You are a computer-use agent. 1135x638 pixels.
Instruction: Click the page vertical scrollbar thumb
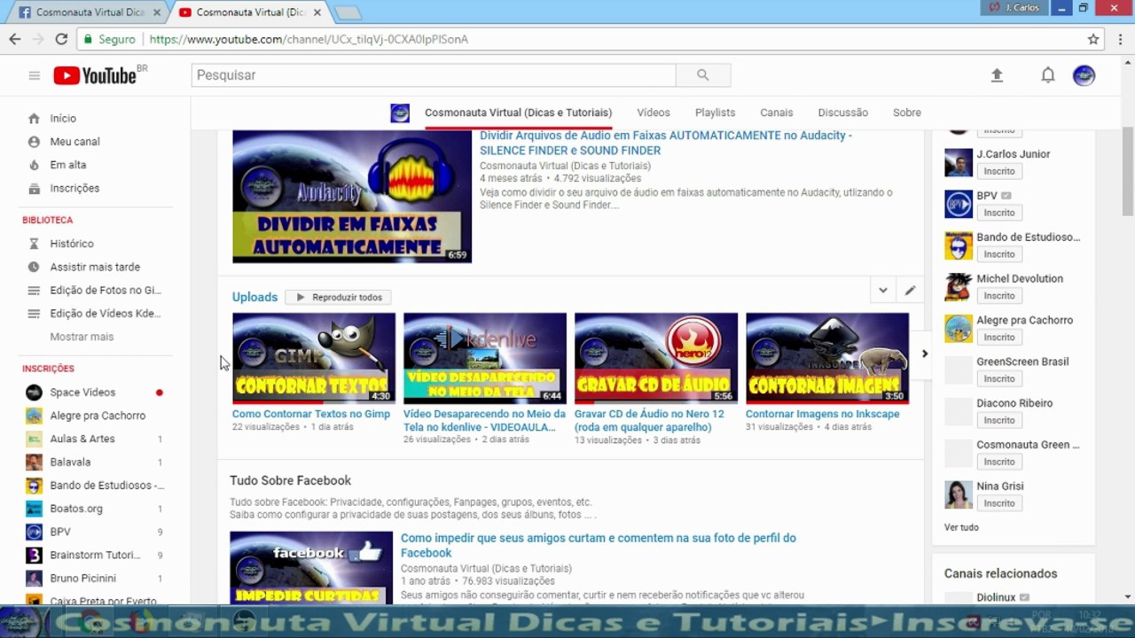tap(1128, 170)
